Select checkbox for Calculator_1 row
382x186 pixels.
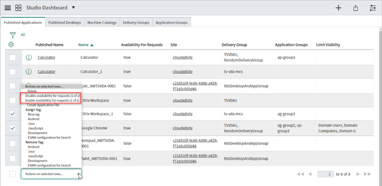(x=12, y=72)
